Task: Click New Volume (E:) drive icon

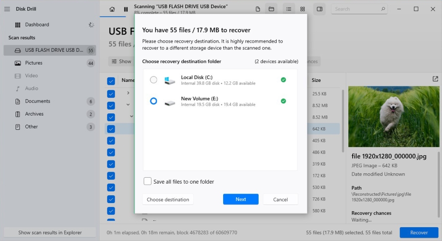Action: click(x=170, y=103)
